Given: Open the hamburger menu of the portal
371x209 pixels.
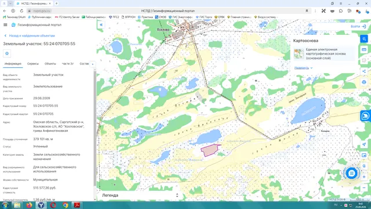Looking at the screenshot, I should (5, 24).
